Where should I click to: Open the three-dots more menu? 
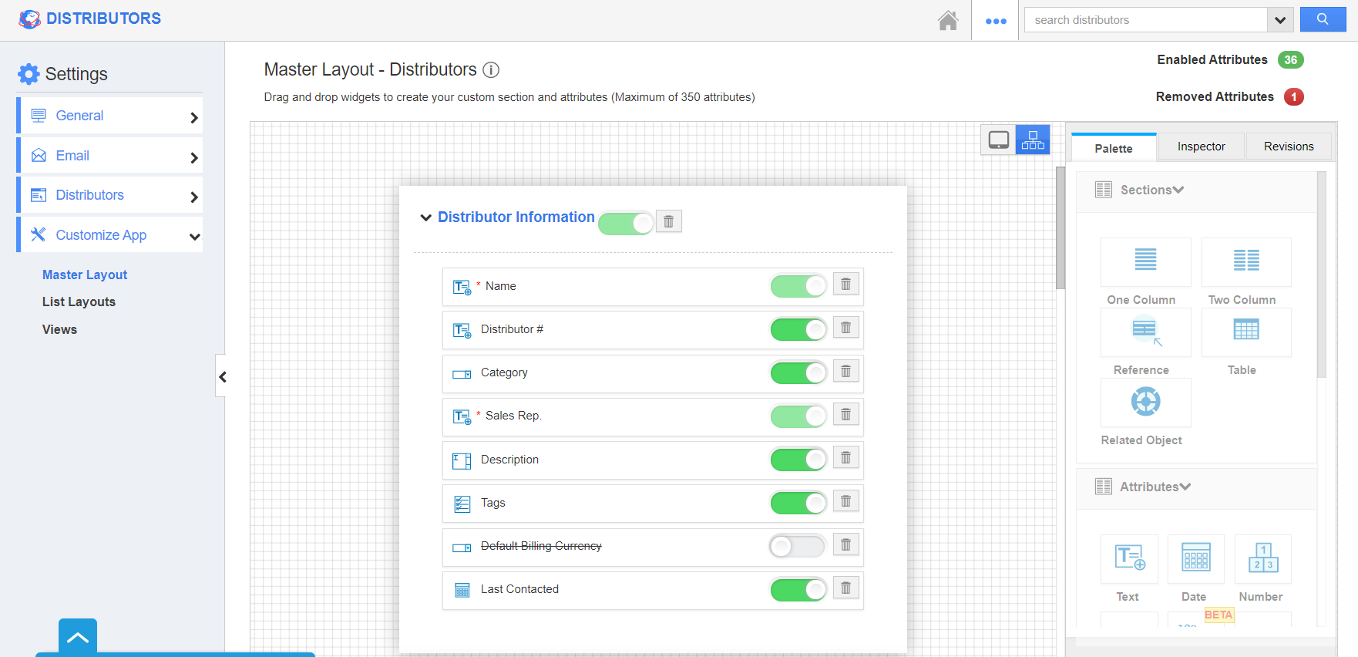click(996, 21)
